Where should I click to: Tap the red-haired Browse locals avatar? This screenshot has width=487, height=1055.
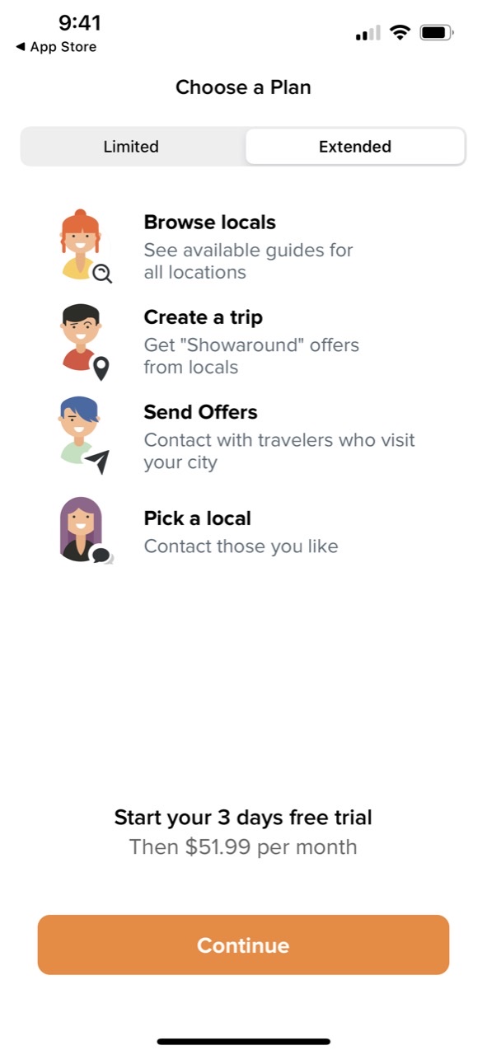(80, 245)
